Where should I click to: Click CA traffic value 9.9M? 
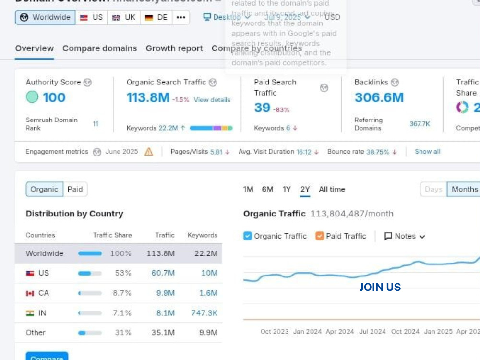[165, 293]
